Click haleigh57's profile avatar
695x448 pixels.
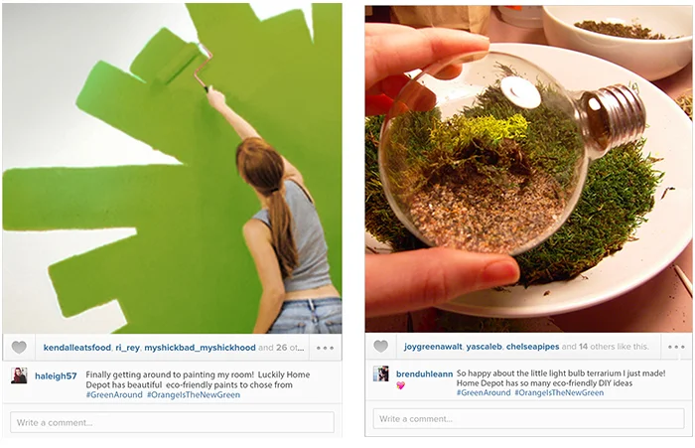pyautogui.click(x=19, y=375)
